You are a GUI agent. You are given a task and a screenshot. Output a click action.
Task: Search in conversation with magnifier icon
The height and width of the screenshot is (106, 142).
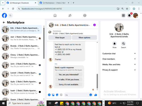coord(124,44)
